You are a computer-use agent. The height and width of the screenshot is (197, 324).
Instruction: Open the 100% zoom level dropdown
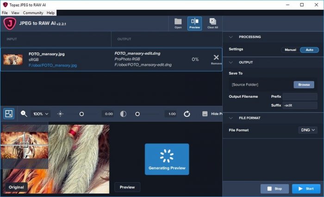click(41, 113)
